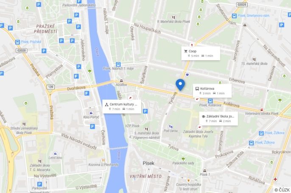This screenshot has width=291, height=193.
Task: Click the Písek, Pražská bus stop icon
Action: pyautogui.click(x=17, y=42)
